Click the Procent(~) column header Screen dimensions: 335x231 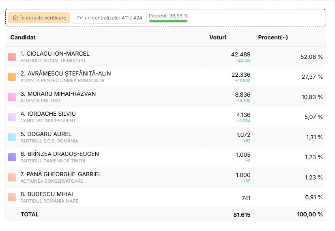click(273, 37)
